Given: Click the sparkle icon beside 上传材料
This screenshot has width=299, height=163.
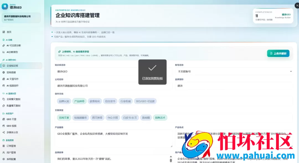Looking at the screenshot, I should (60, 52).
